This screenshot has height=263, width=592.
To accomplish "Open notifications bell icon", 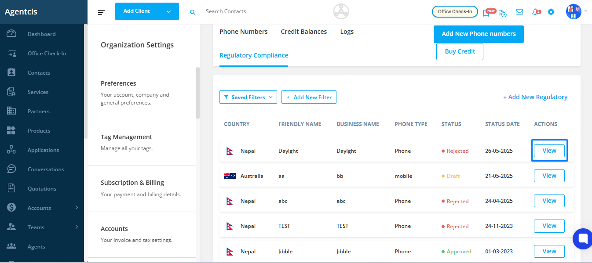I will coord(536,12).
